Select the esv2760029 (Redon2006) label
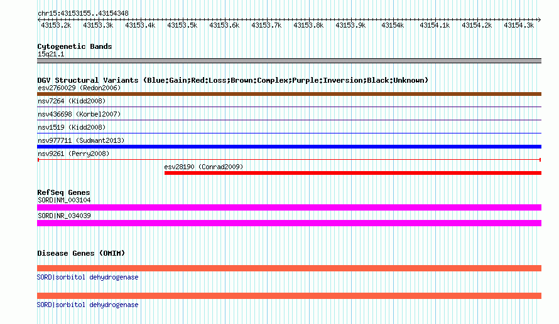The image size is (559, 324). [79, 88]
